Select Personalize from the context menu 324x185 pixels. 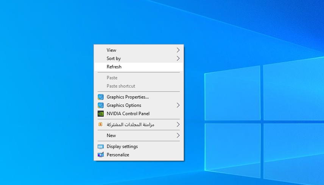139,155
